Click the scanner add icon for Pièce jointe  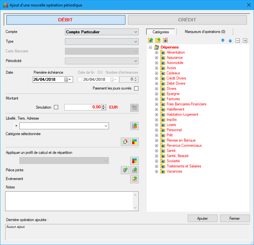click(x=134, y=170)
